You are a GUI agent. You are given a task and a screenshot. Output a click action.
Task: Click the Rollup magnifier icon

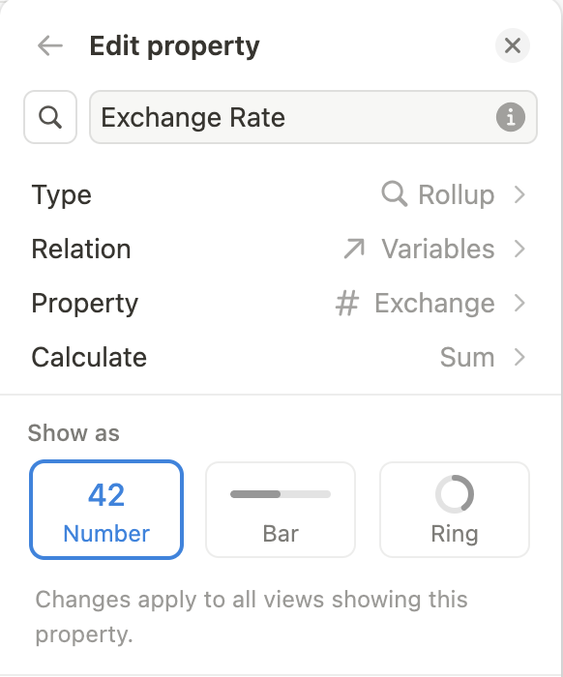click(394, 194)
